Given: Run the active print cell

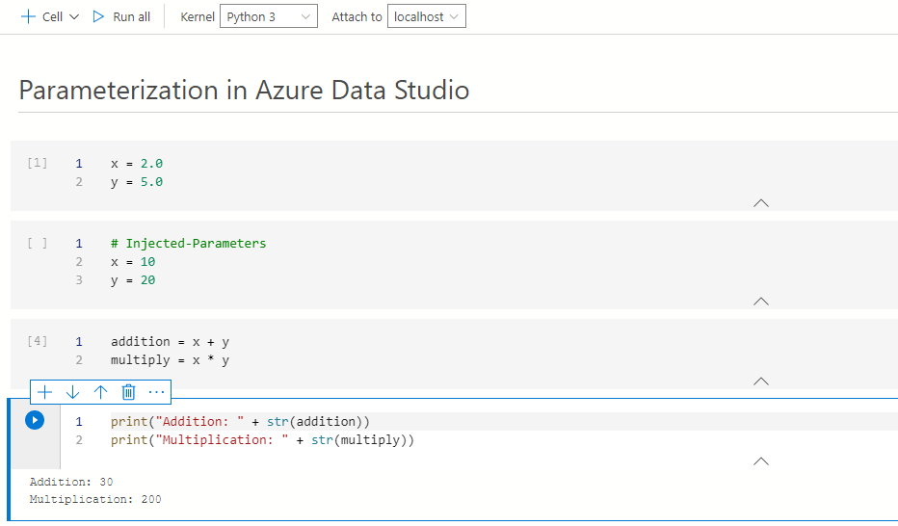Looking at the screenshot, I should (x=35, y=420).
